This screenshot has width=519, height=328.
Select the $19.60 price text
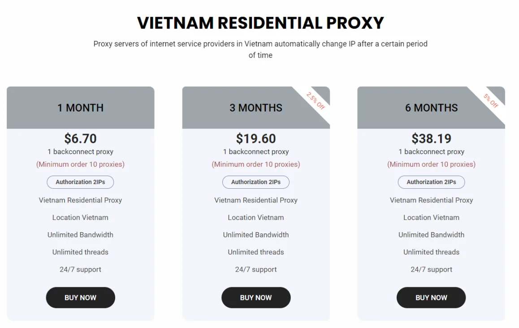[x=256, y=138]
